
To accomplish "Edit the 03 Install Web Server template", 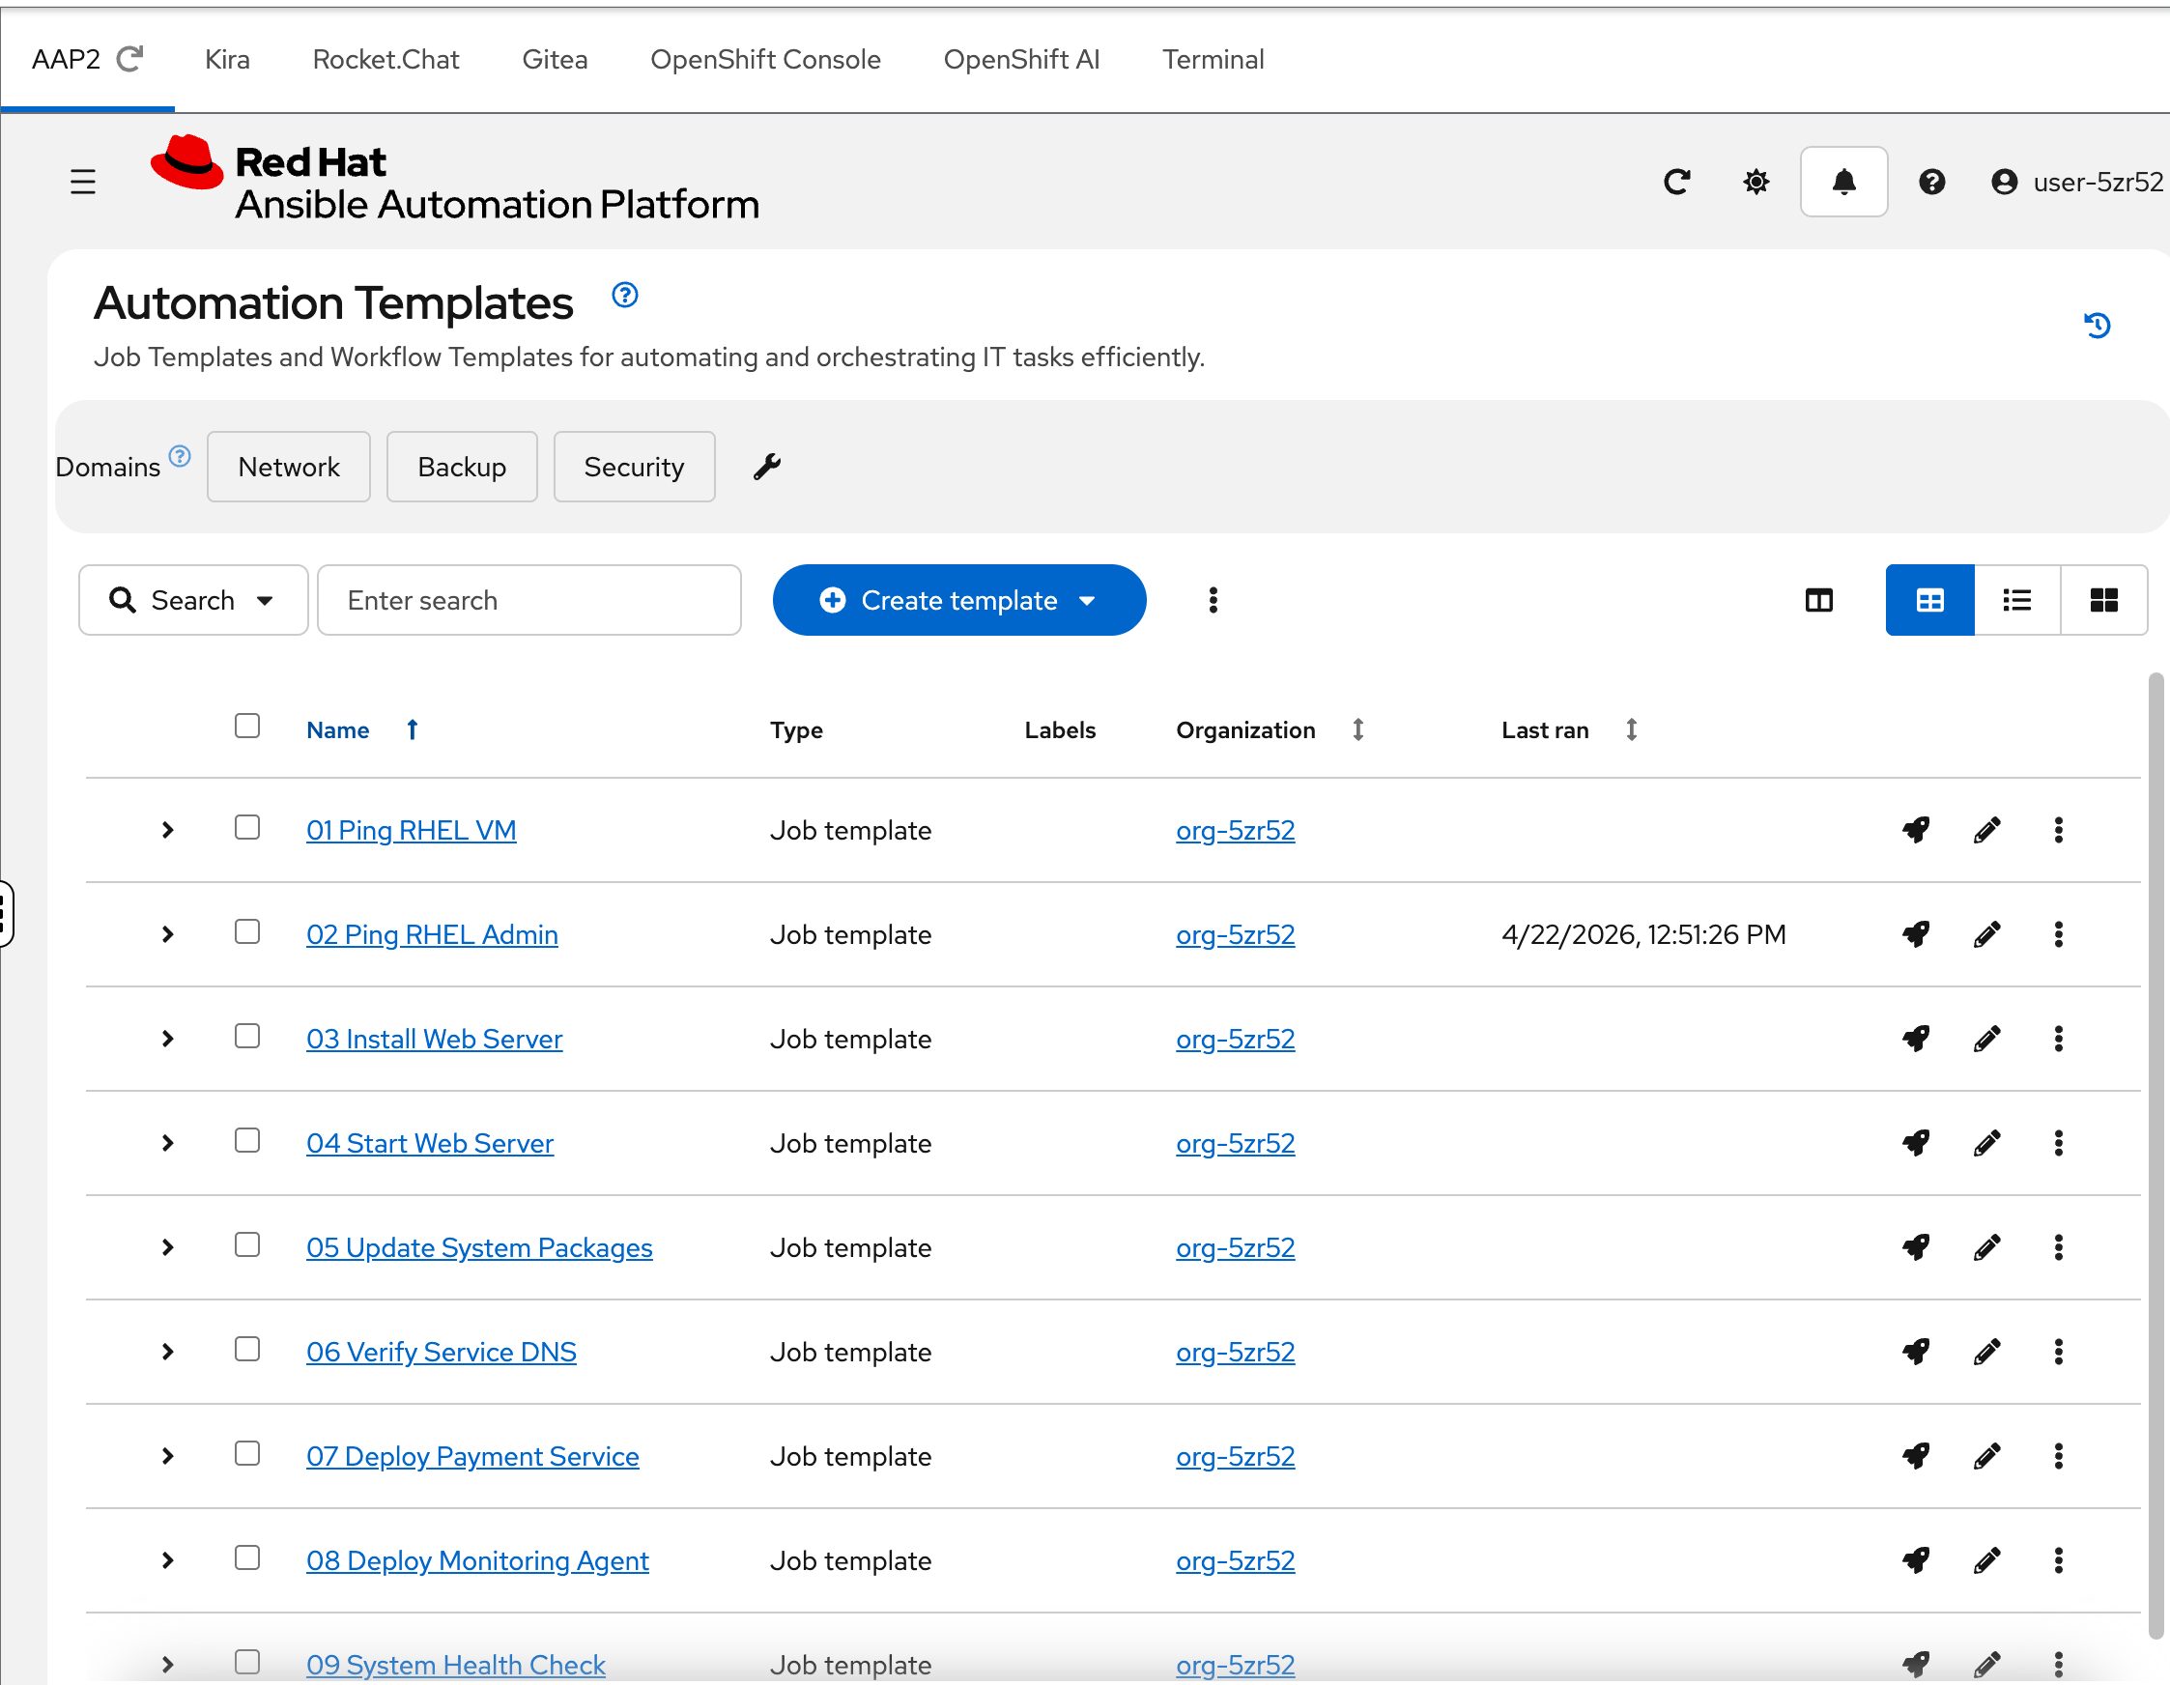I will [1986, 1039].
